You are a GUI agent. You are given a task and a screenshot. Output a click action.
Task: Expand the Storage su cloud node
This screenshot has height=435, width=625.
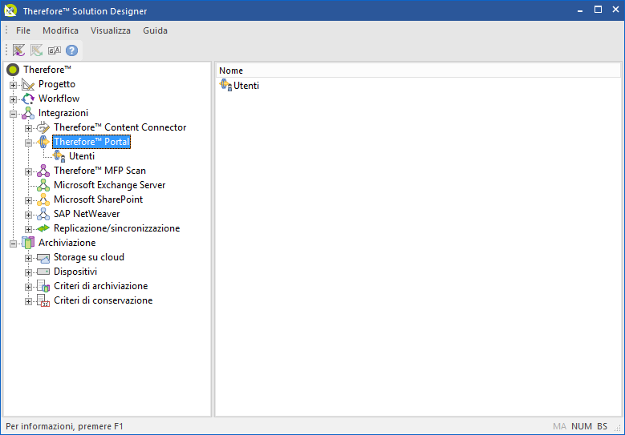click(x=28, y=258)
